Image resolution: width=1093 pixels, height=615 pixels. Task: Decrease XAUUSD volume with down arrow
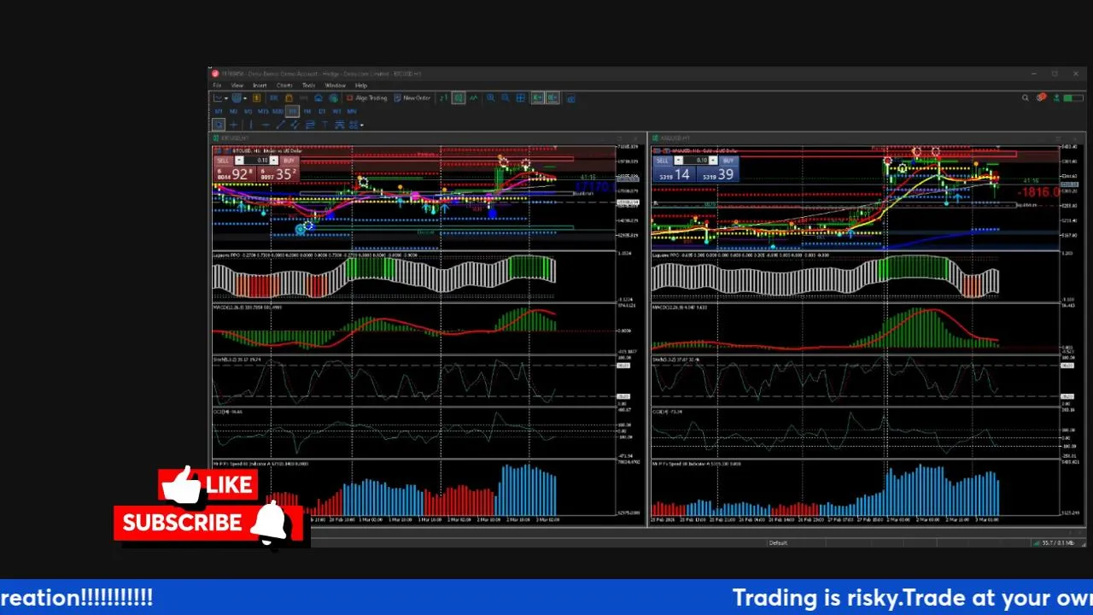[679, 161]
